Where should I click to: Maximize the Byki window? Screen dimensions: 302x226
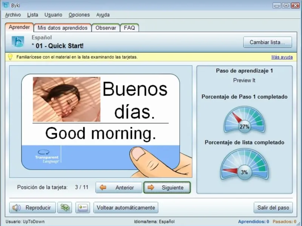pos(286,5)
